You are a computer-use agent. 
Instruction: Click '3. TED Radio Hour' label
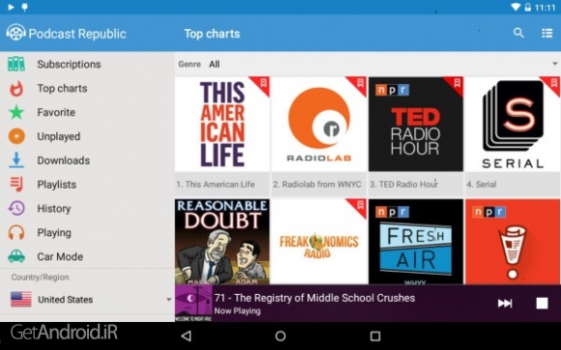click(x=404, y=184)
